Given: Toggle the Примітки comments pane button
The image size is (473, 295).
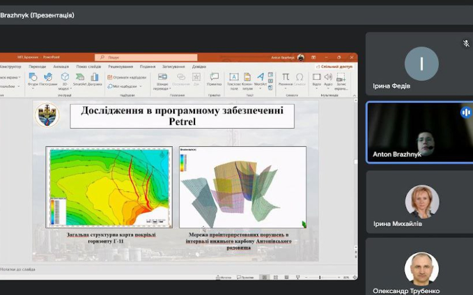Looking at the screenshot, I should [245, 277].
